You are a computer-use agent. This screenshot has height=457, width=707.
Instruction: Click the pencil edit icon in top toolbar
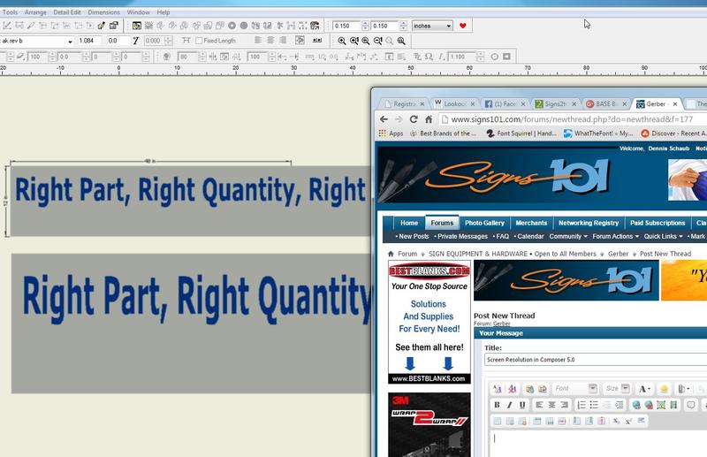click(x=102, y=26)
